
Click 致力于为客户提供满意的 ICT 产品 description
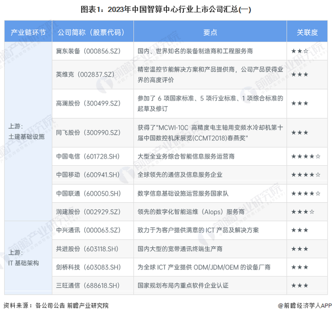[x=198, y=230]
